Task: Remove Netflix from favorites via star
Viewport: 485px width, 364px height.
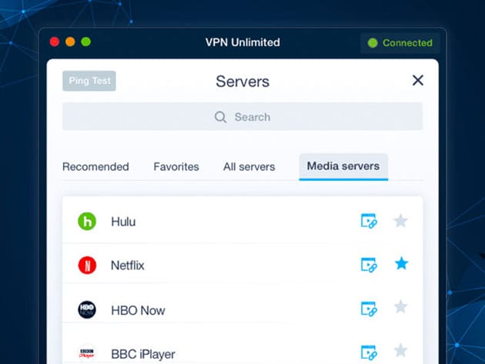Action: (401, 265)
